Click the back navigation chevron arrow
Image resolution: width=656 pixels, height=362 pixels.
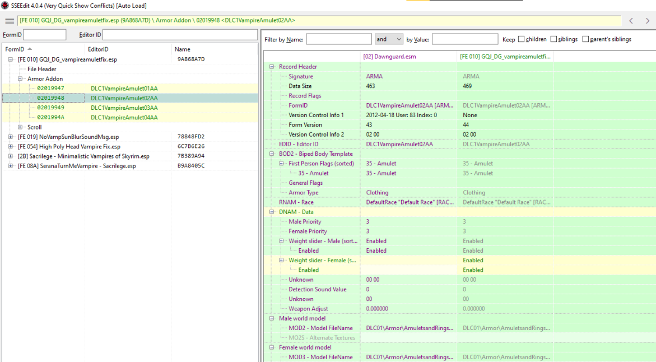(x=631, y=20)
